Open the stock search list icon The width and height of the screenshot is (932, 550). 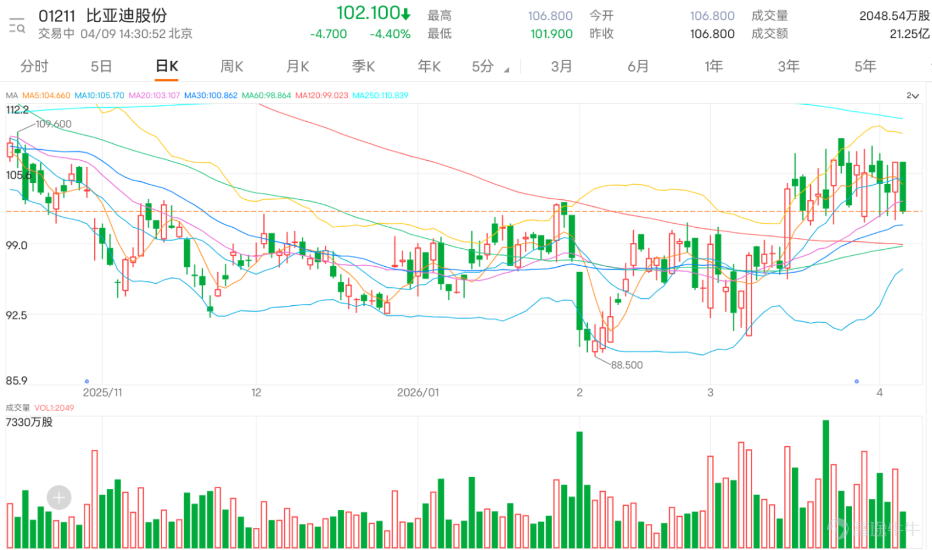17,25
